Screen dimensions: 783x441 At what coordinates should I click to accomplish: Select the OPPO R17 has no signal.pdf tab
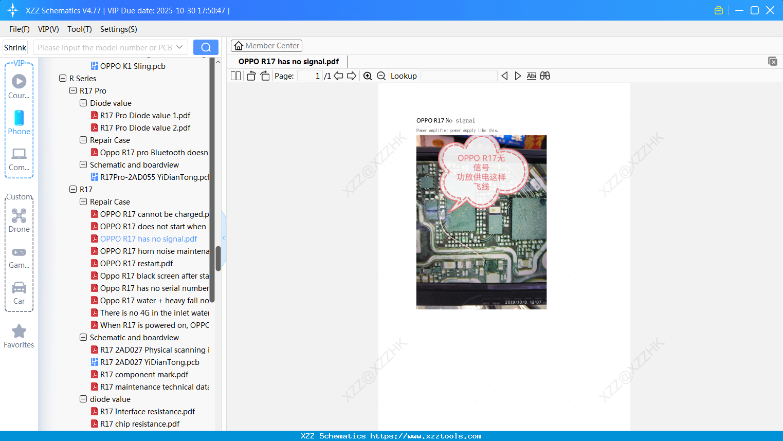288,61
